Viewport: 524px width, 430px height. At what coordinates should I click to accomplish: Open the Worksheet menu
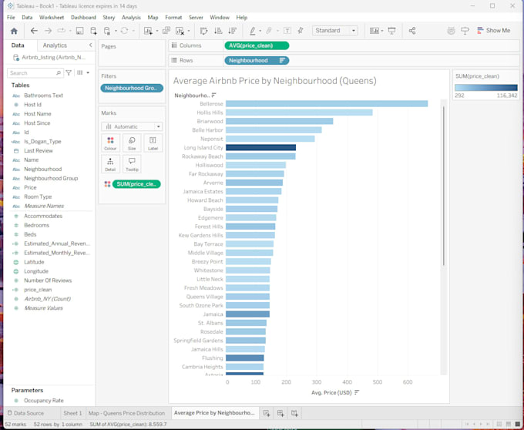pos(52,18)
